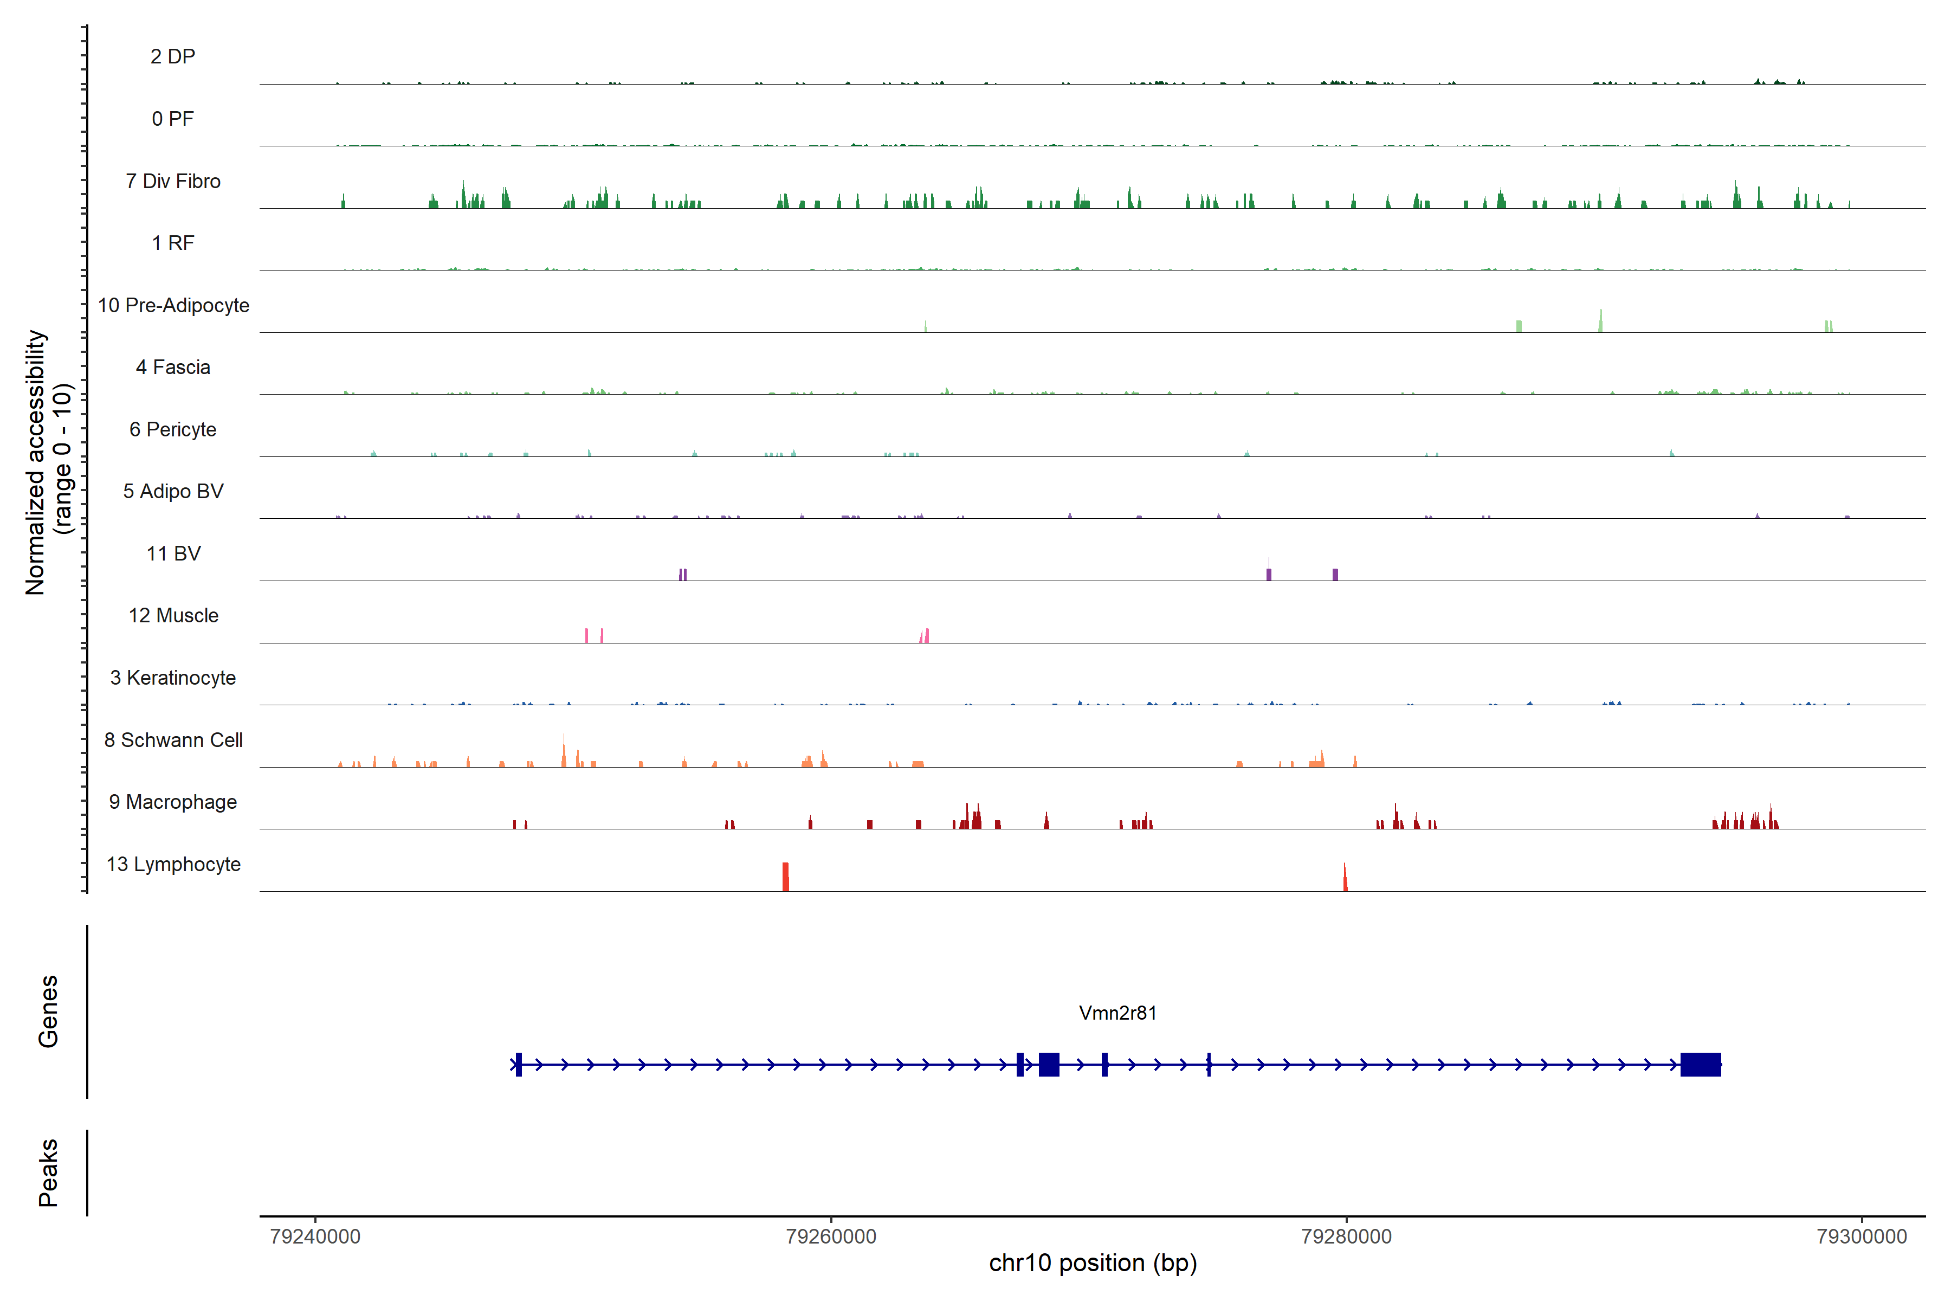
Task: Click the 11 BV track label
Action: [172, 553]
